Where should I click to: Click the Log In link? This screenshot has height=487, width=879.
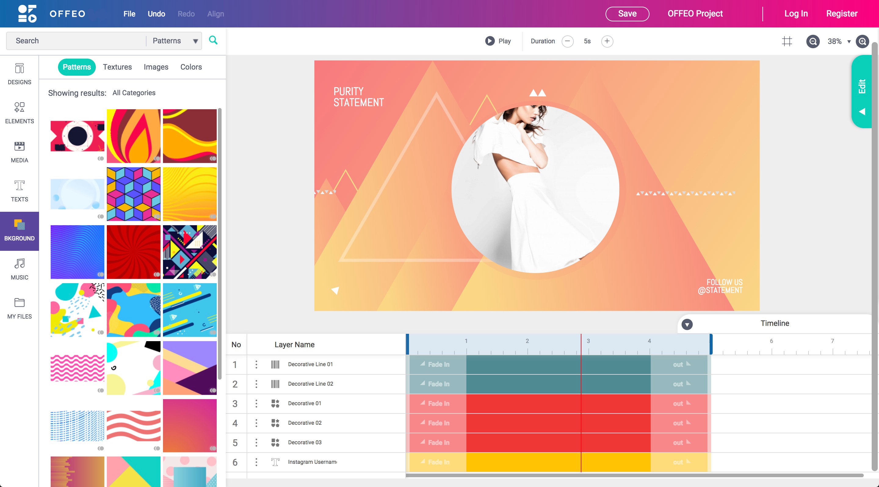click(x=796, y=14)
